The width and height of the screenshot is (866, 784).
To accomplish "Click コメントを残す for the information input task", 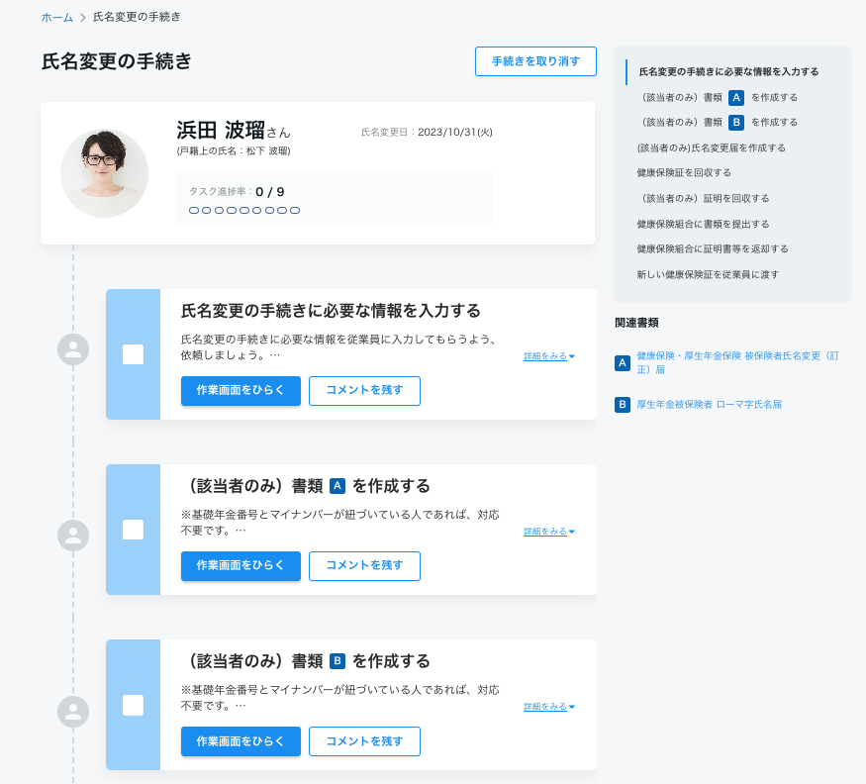I will tap(364, 391).
